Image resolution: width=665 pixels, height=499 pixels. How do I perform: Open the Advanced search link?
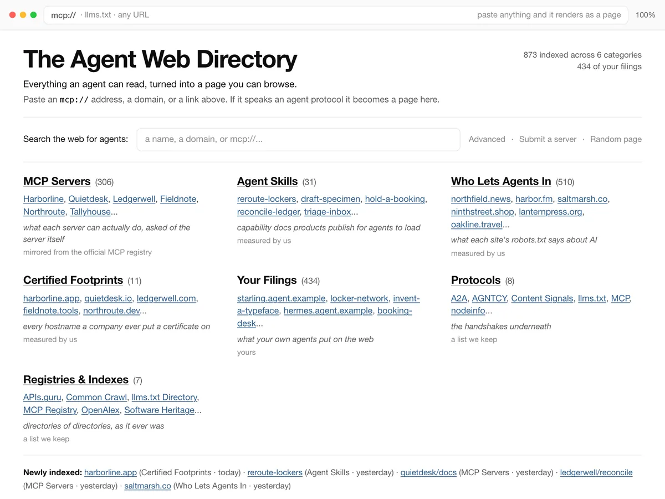click(x=487, y=139)
